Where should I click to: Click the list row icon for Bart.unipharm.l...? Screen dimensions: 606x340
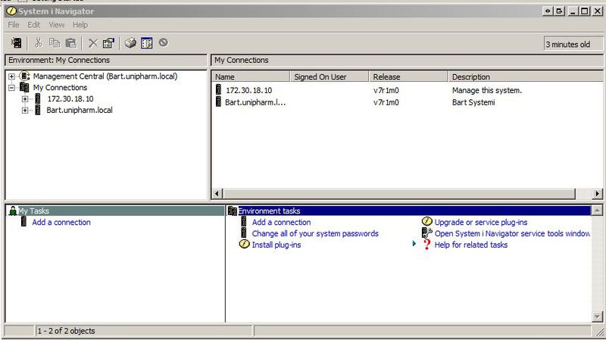(x=218, y=102)
